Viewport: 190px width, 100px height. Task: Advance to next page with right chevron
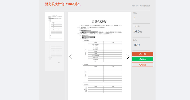[x=128, y=57]
